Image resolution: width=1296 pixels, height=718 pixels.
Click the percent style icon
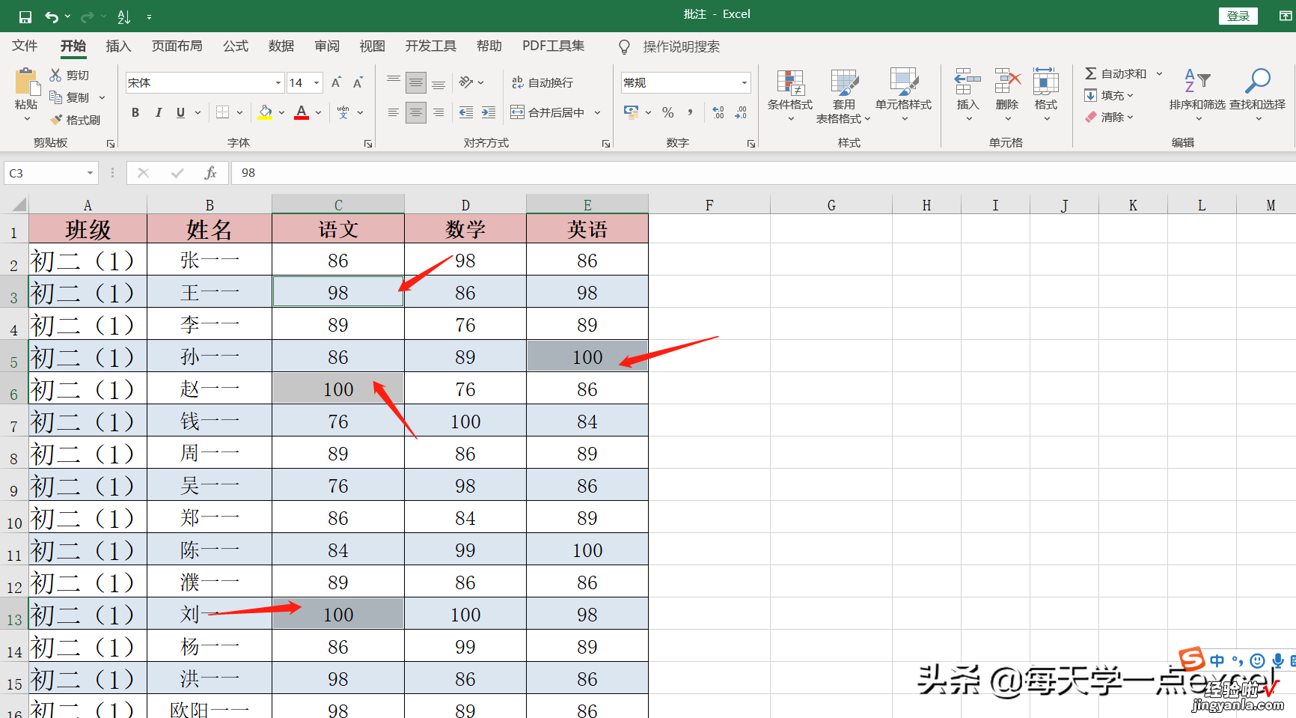click(x=668, y=112)
